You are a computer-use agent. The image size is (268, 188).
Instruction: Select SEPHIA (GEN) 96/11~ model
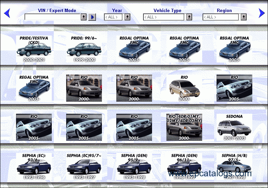(184, 167)
